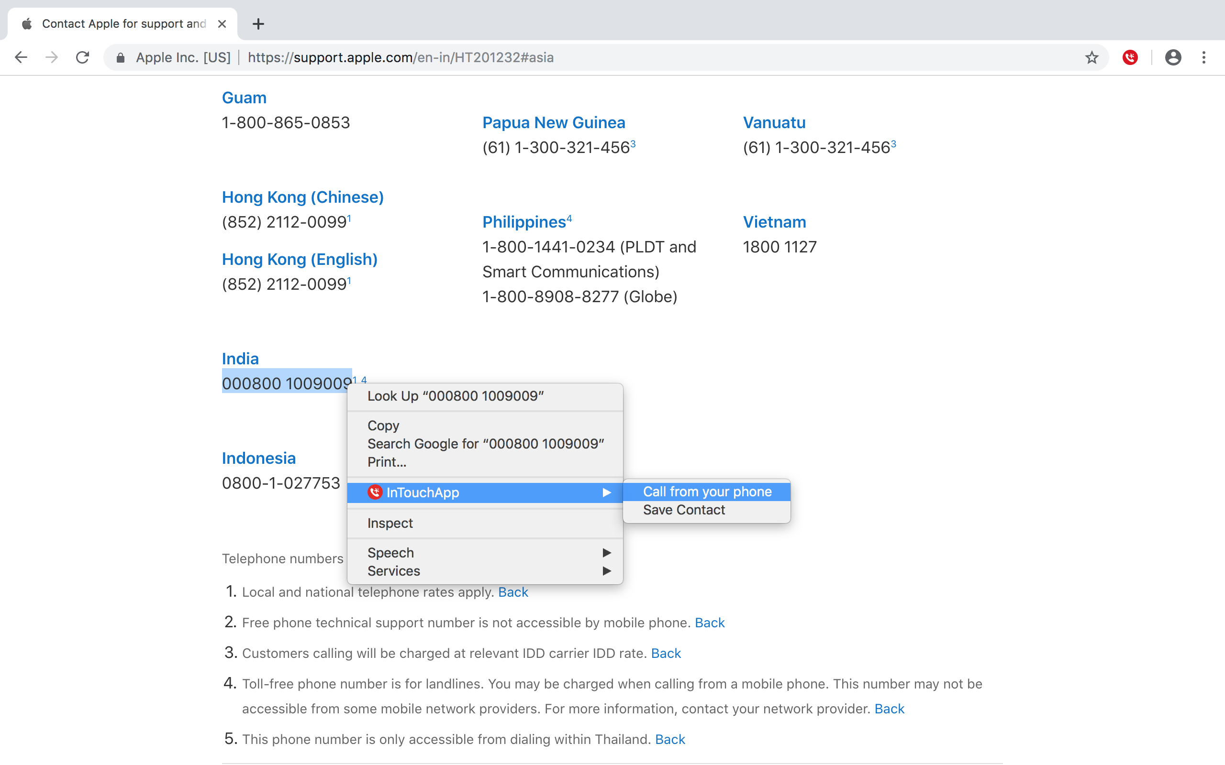The height and width of the screenshot is (765, 1225).
Task: Click the site lock security icon
Action: (x=121, y=58)
